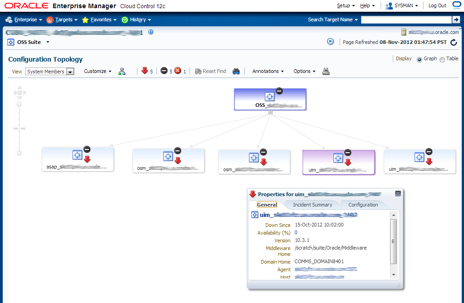Click the zoom slider middle handle
The height and width of the screenshot is (303, 464).
click(x=19, y=128)
